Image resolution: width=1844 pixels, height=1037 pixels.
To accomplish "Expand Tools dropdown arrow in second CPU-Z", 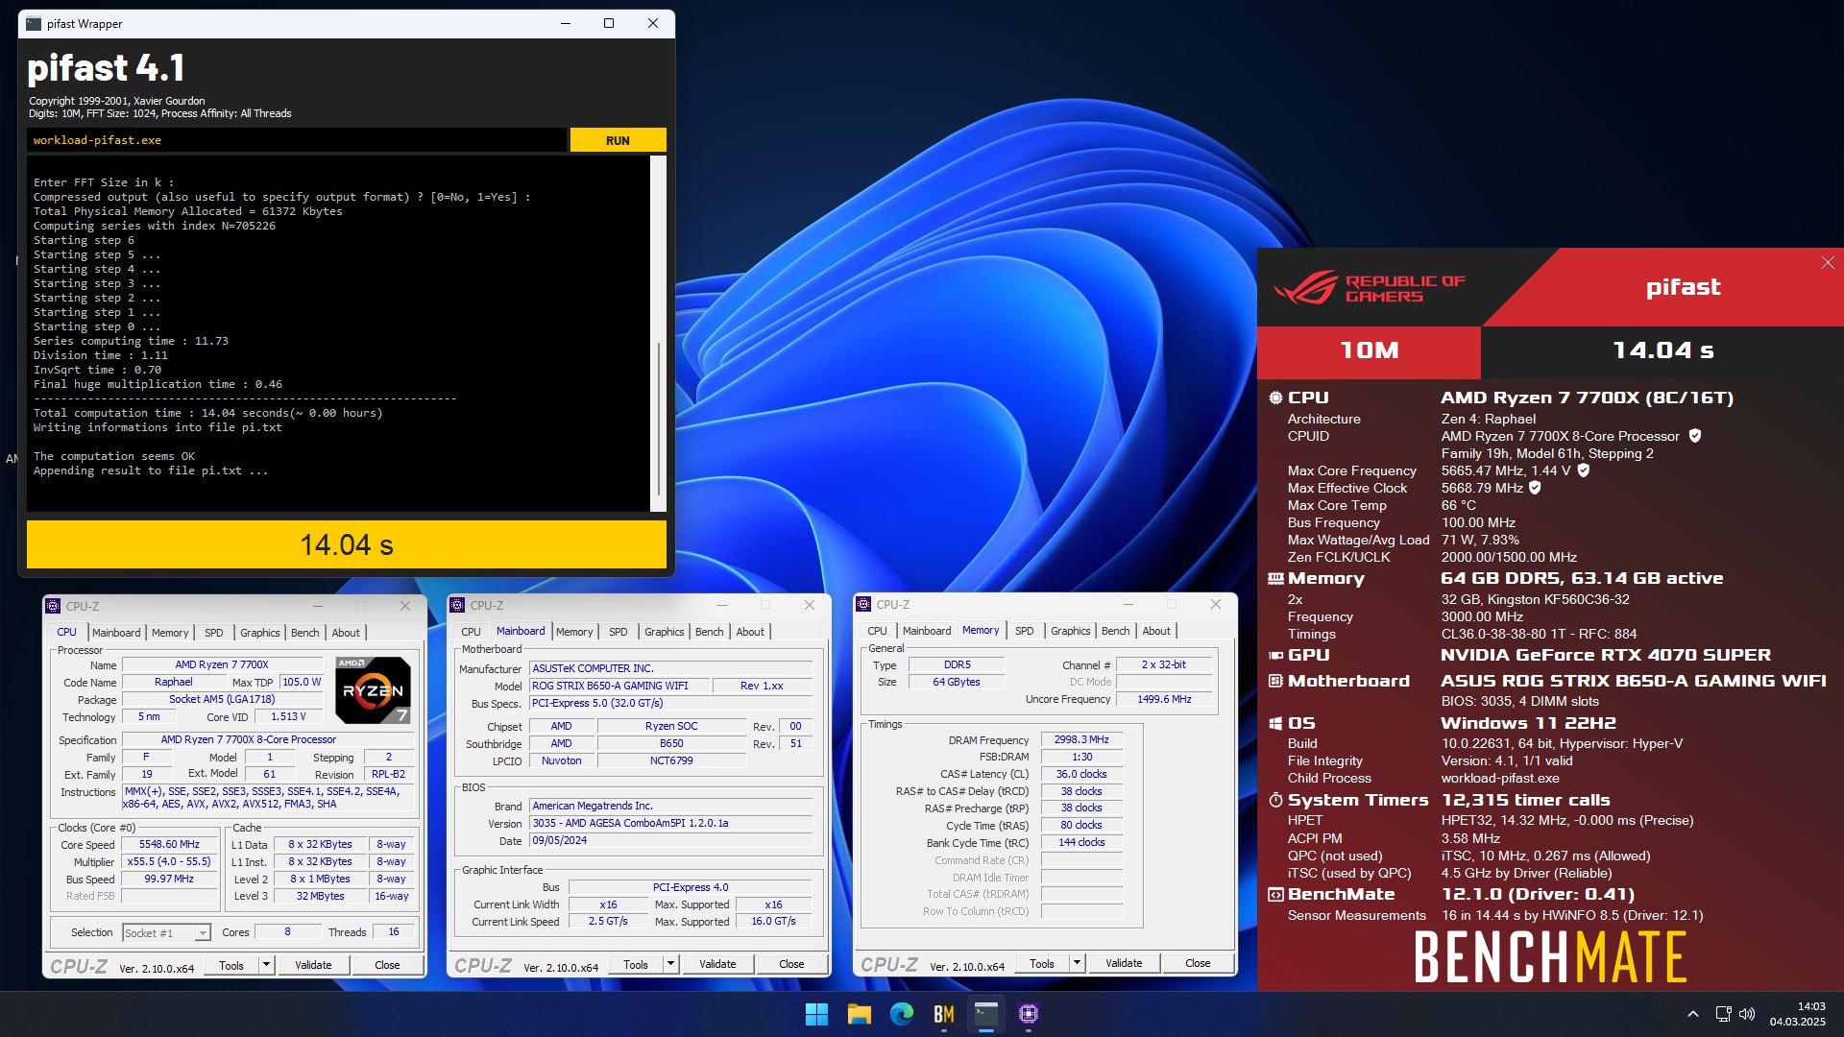I will [670, 964].
